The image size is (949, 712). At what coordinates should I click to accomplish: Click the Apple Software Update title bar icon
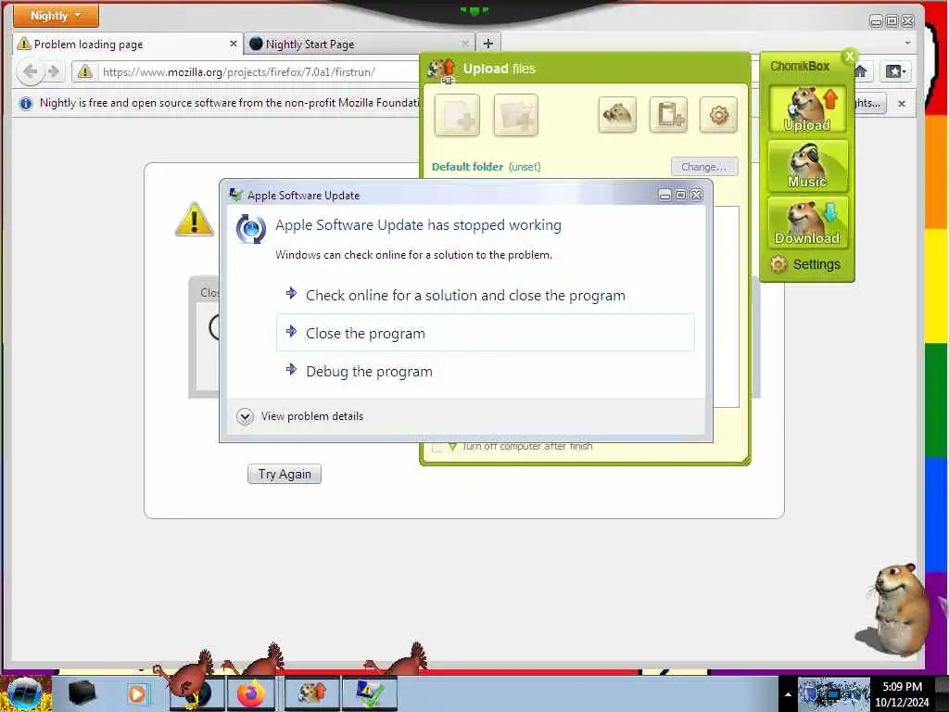pos(236,195)
